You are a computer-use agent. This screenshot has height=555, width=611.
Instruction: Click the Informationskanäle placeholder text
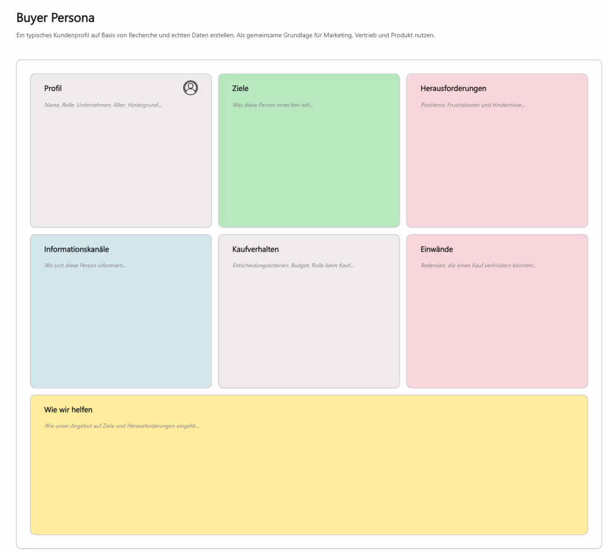pos(85,265)
